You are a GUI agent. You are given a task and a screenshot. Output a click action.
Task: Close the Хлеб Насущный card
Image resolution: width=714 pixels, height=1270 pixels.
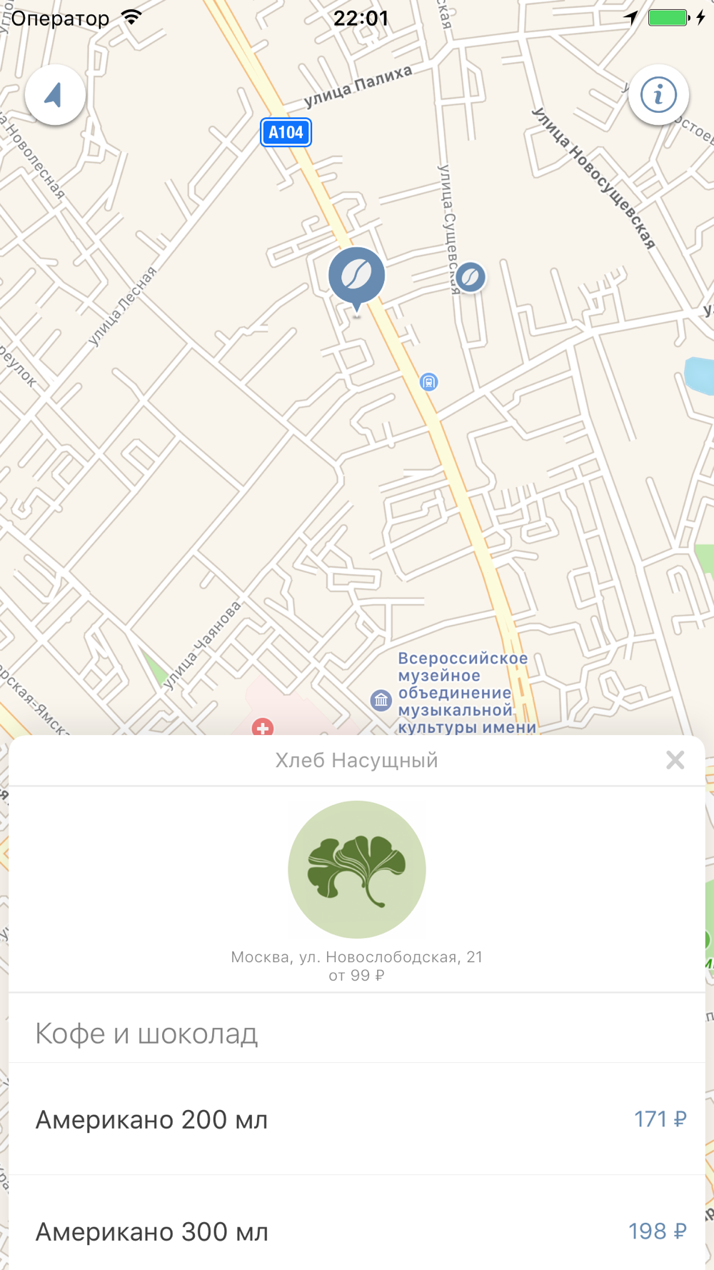click(675, 760)
